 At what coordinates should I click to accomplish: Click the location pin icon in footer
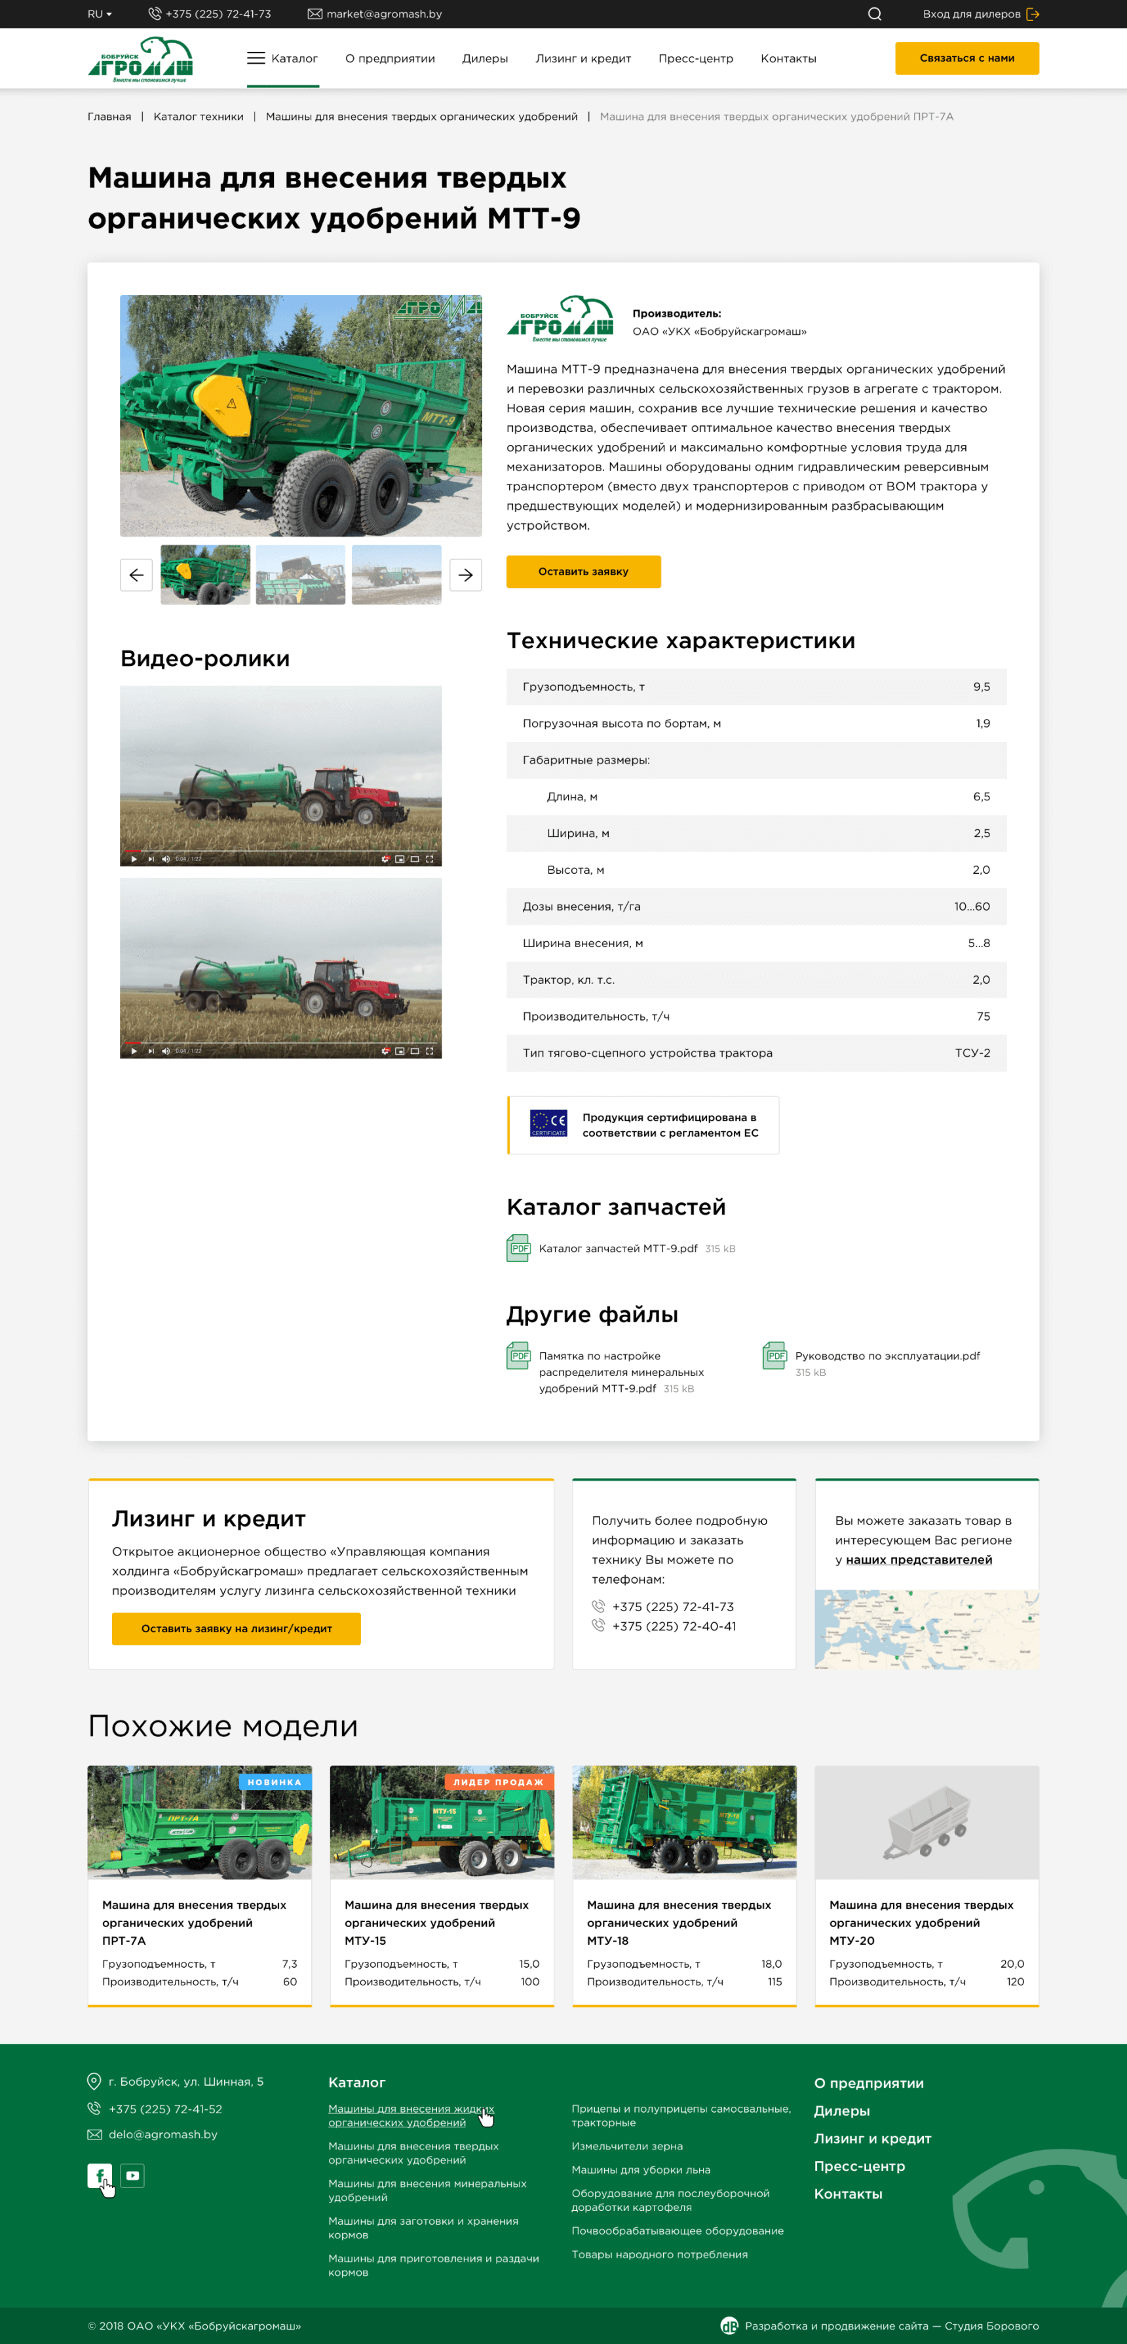pos(94,2081)
